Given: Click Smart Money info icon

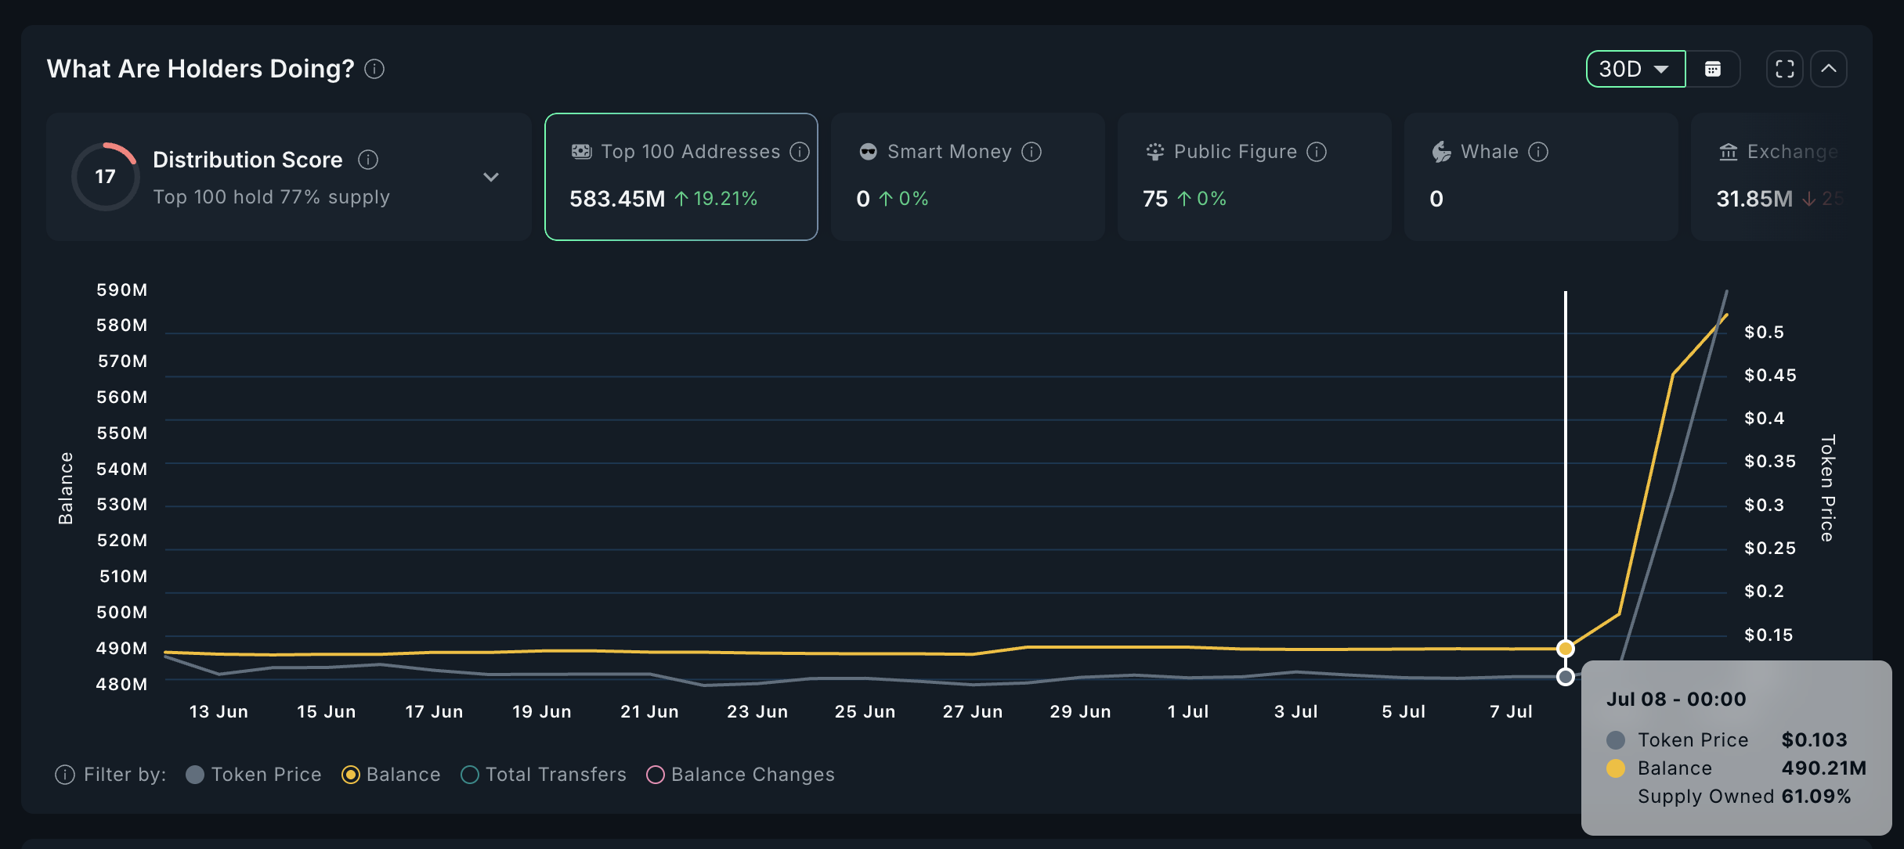Looking at the screenshot, I should [x=1031, y=152].
